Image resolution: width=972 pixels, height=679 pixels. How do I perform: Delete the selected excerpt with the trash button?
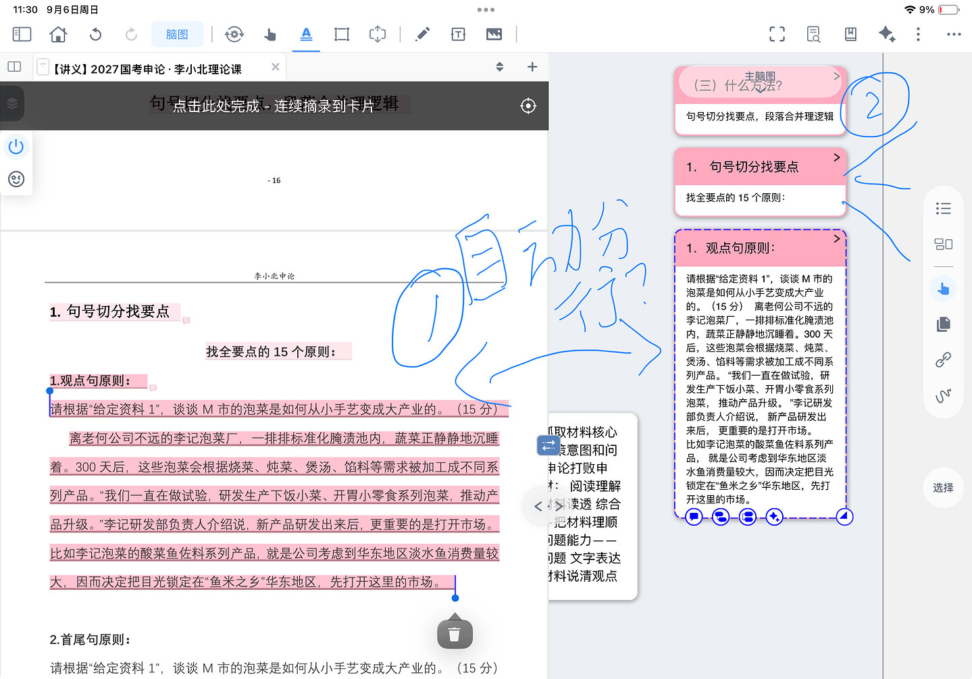click(455, 634)
